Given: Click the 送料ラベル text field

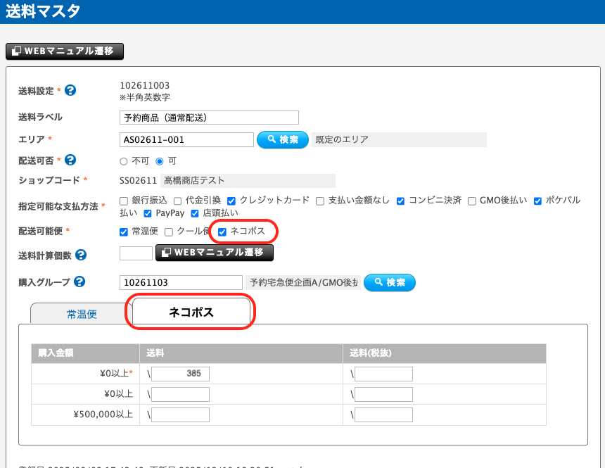Looking at the screenshot, I should pyautogui.click(x=209, y=118).
